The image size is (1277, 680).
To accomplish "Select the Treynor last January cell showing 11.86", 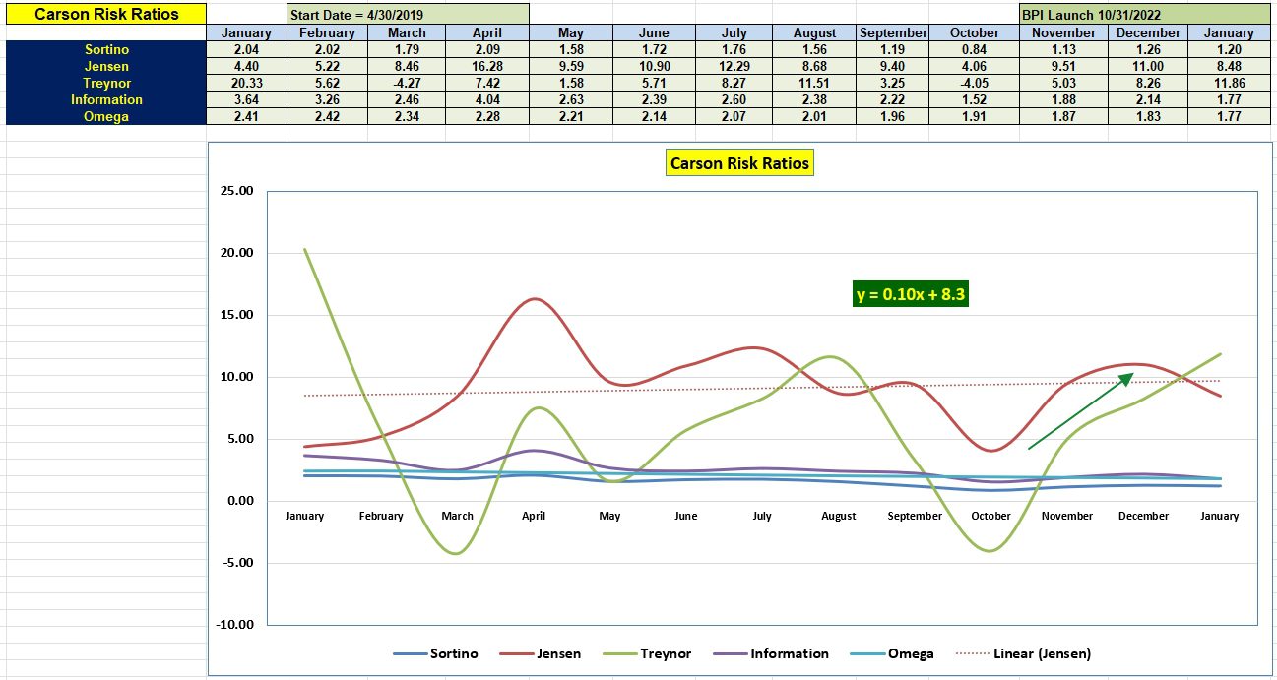I will (1230, 83).
